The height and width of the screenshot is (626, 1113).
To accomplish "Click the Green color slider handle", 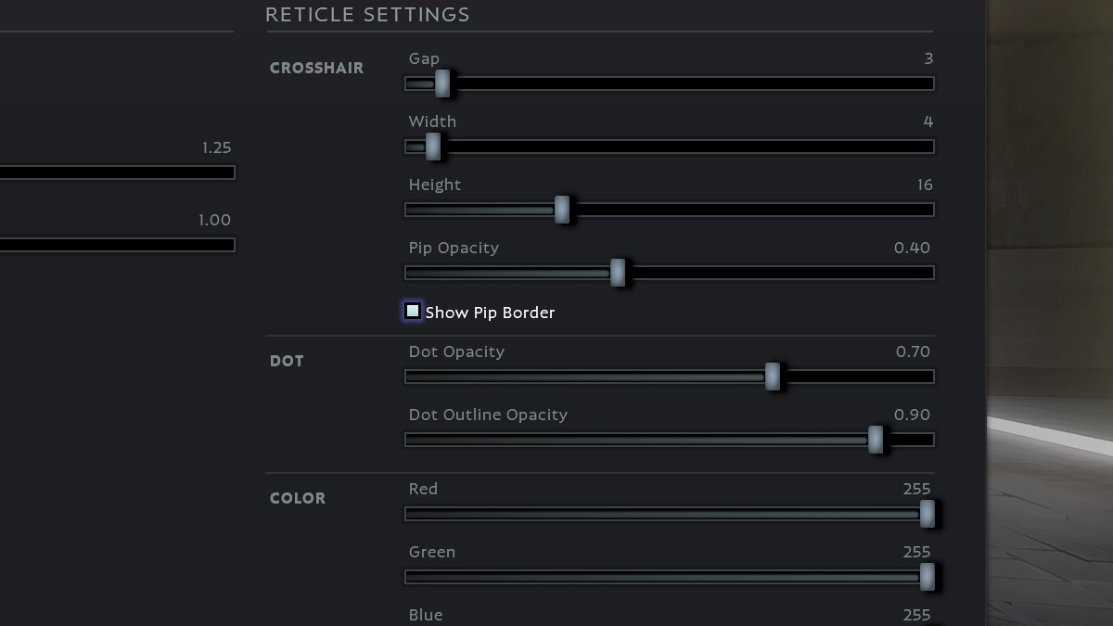I will [929, 576].
